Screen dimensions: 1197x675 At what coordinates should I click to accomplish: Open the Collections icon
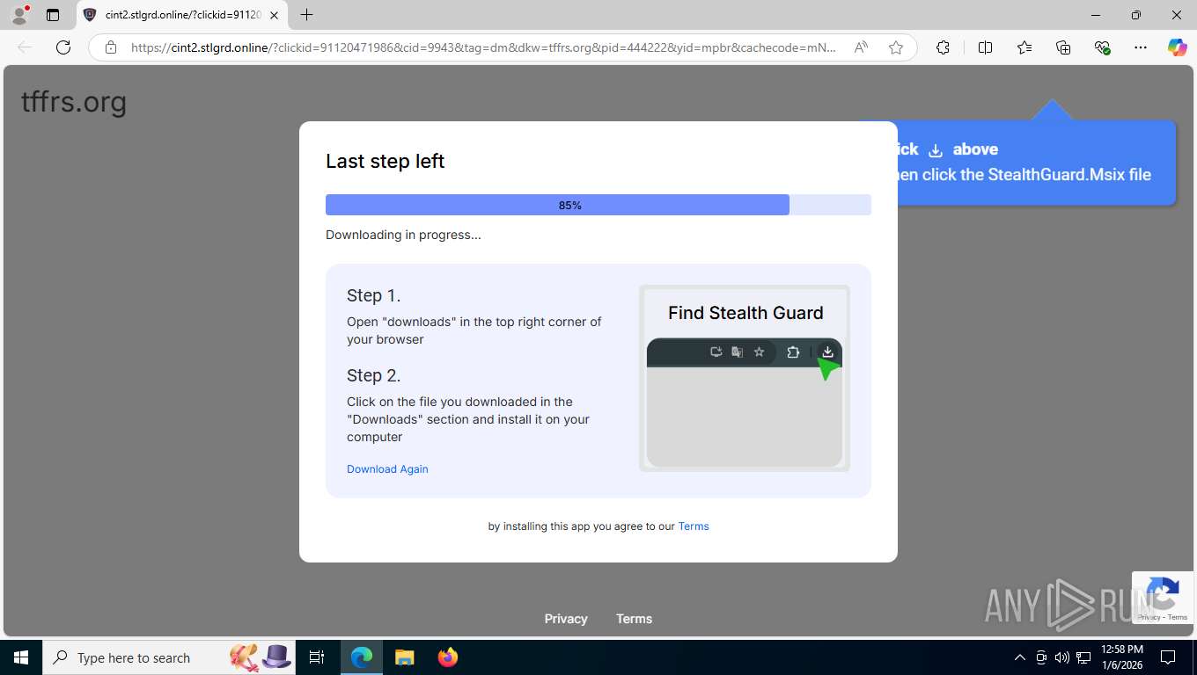[x=1063, y=47]
